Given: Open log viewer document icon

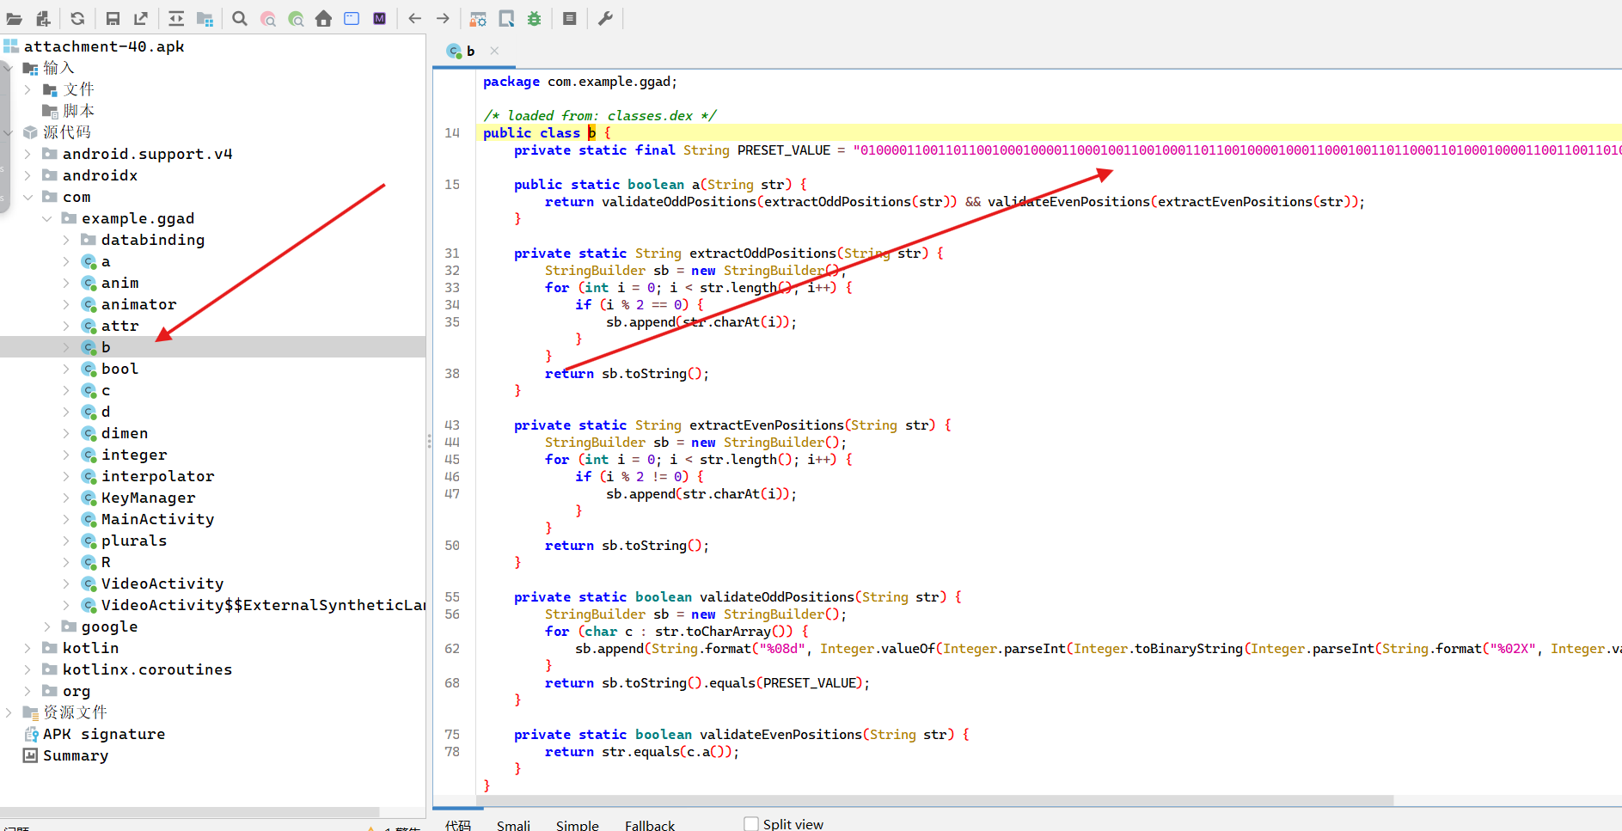Looking at the screenshot, I should point(570,18).
